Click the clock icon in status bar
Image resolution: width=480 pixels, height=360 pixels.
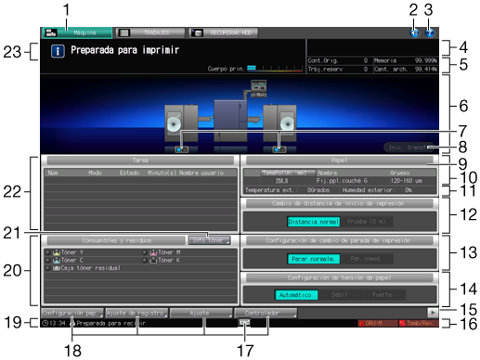pyautogui.click(x=45, y=323)
